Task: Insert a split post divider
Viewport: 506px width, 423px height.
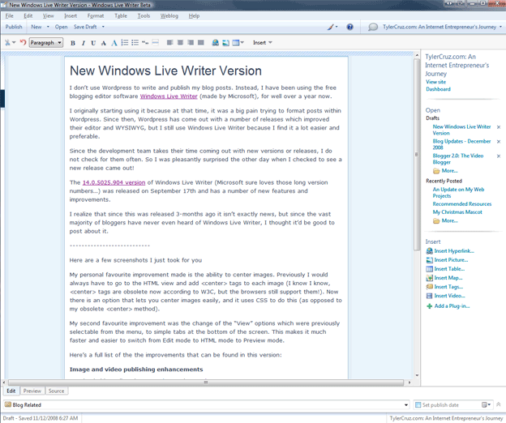Action: point(155,43)
